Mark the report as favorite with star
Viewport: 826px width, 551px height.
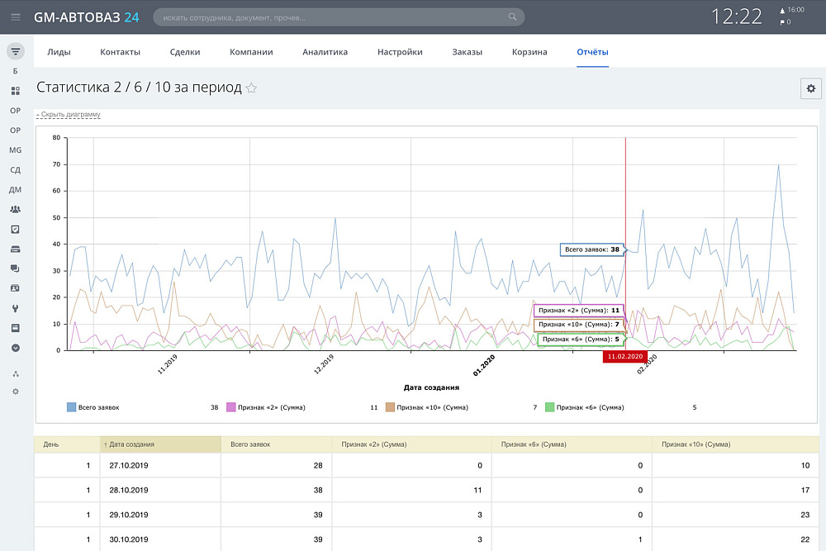(251, 88)
